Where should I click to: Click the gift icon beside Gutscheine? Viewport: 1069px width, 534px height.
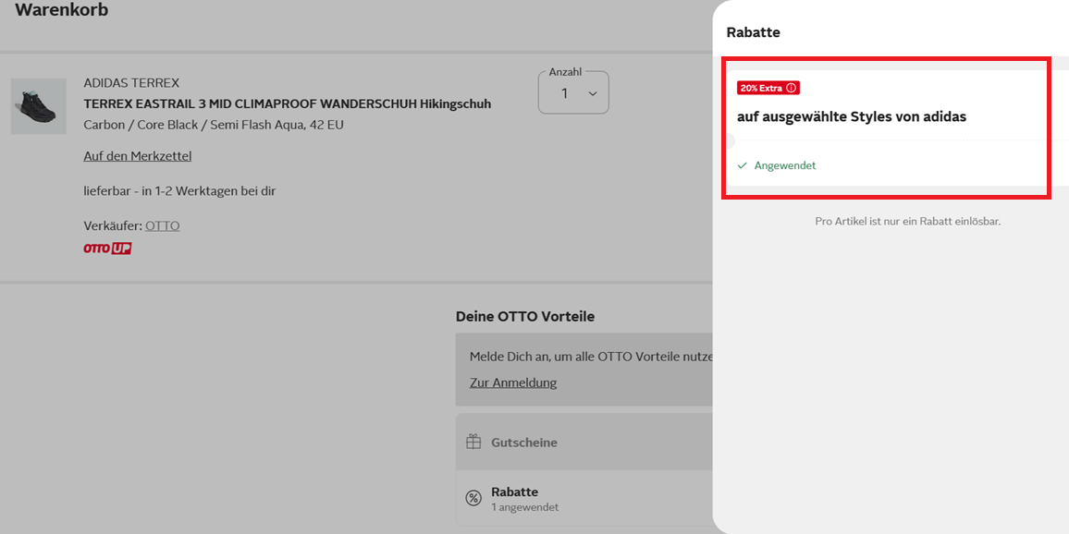click(x=473, y=442)
